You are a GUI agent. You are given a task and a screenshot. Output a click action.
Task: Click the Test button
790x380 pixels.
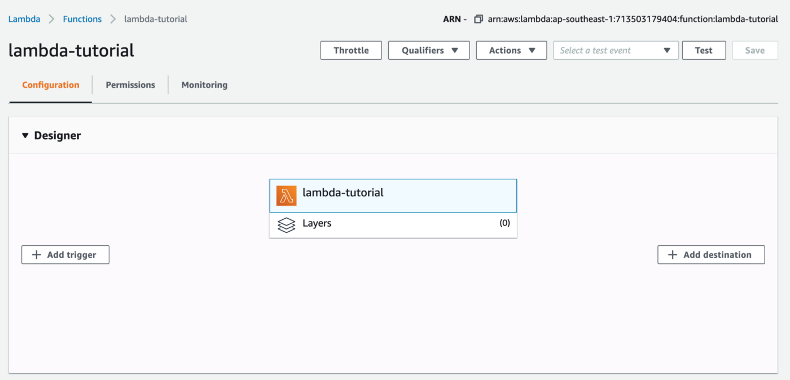click(x=704, y=50)
